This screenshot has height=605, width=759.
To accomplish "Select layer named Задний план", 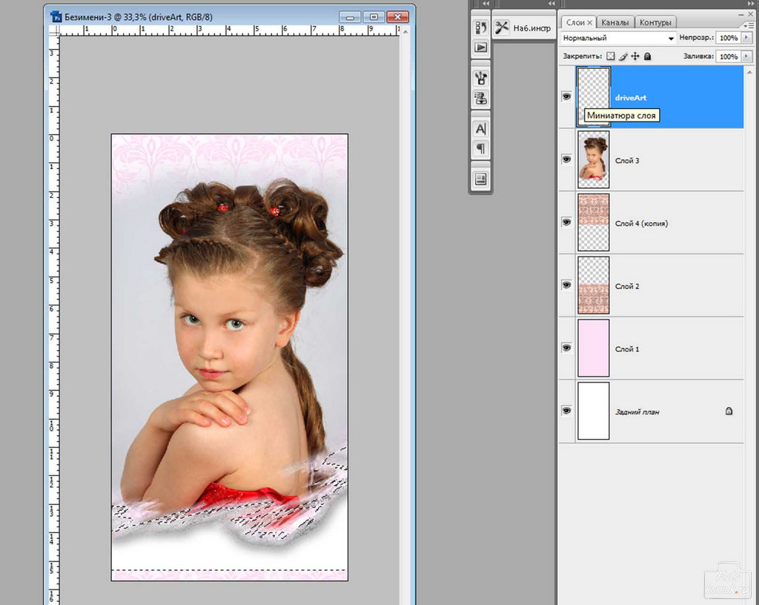I will pyautogui.click(x=637, y=412).
